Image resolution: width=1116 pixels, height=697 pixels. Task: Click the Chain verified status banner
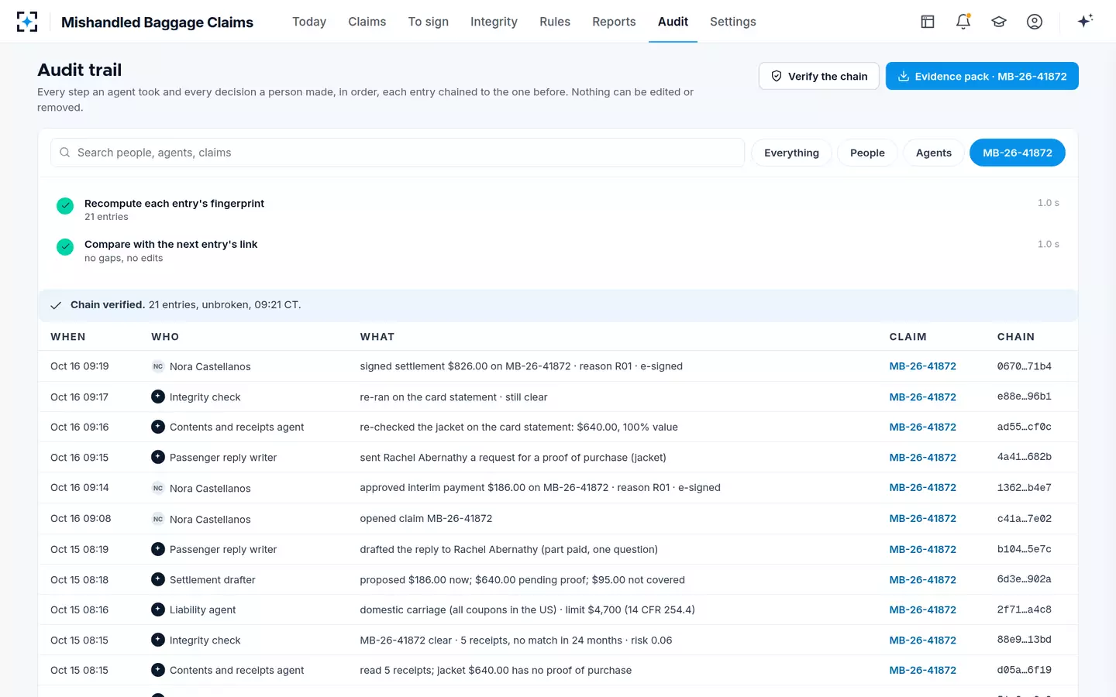[x=558, y=305]
